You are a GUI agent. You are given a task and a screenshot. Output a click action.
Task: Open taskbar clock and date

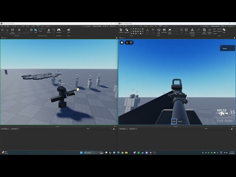[x=232, y=153]
